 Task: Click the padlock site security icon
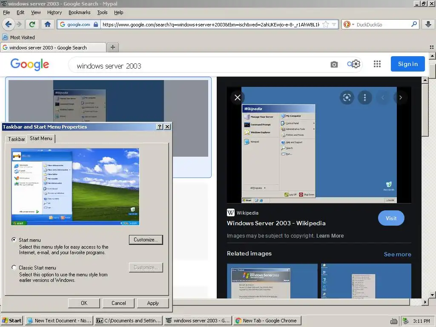pyautogui.click(x=96, y=24)
